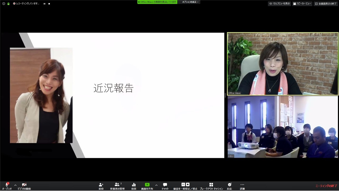Exit full screen via 全画面表示の終了
The height and width of the screenshot is (191, 339).
tap(325, 4)
